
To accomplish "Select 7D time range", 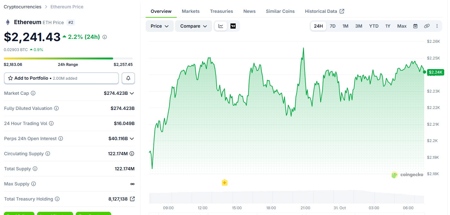I will (333, 26).
